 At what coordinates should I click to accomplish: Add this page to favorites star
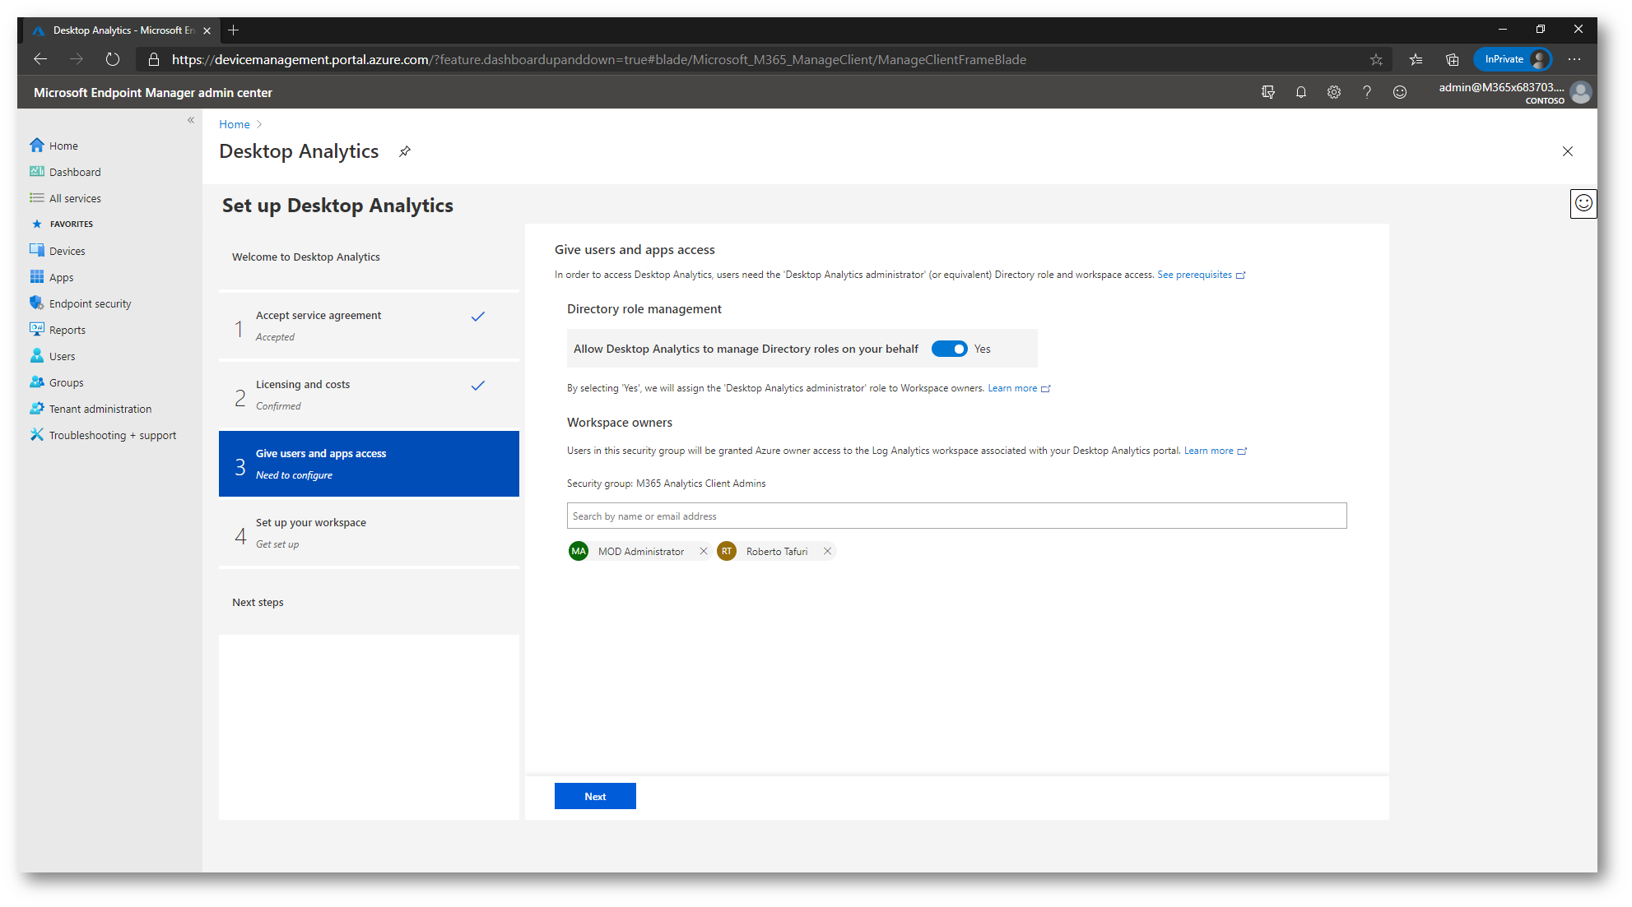[x=1376, y=59]
